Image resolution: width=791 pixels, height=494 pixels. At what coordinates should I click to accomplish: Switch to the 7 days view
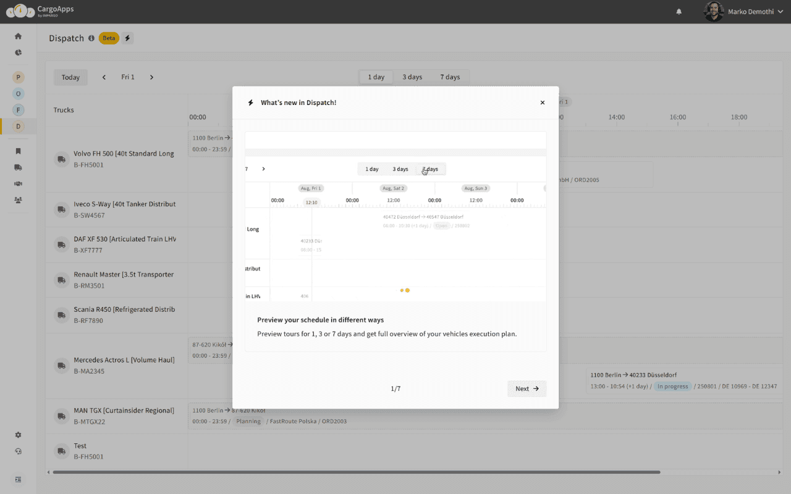(x=450, y=77)
